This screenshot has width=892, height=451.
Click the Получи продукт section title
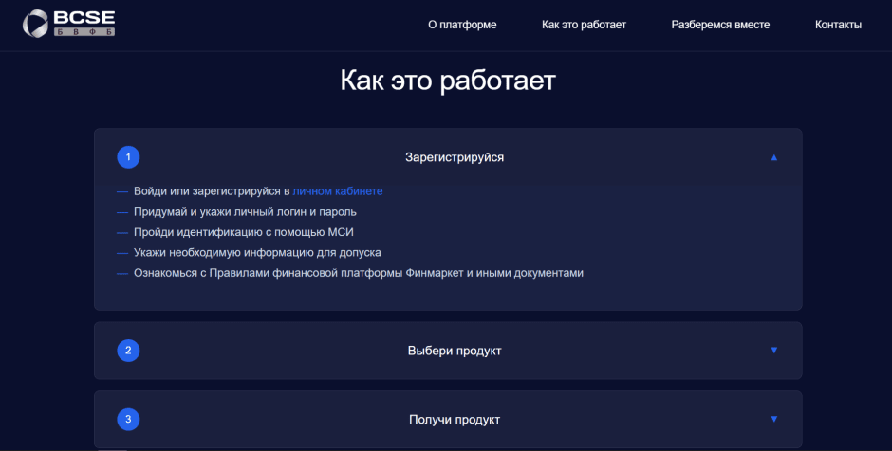coord(455,419)
